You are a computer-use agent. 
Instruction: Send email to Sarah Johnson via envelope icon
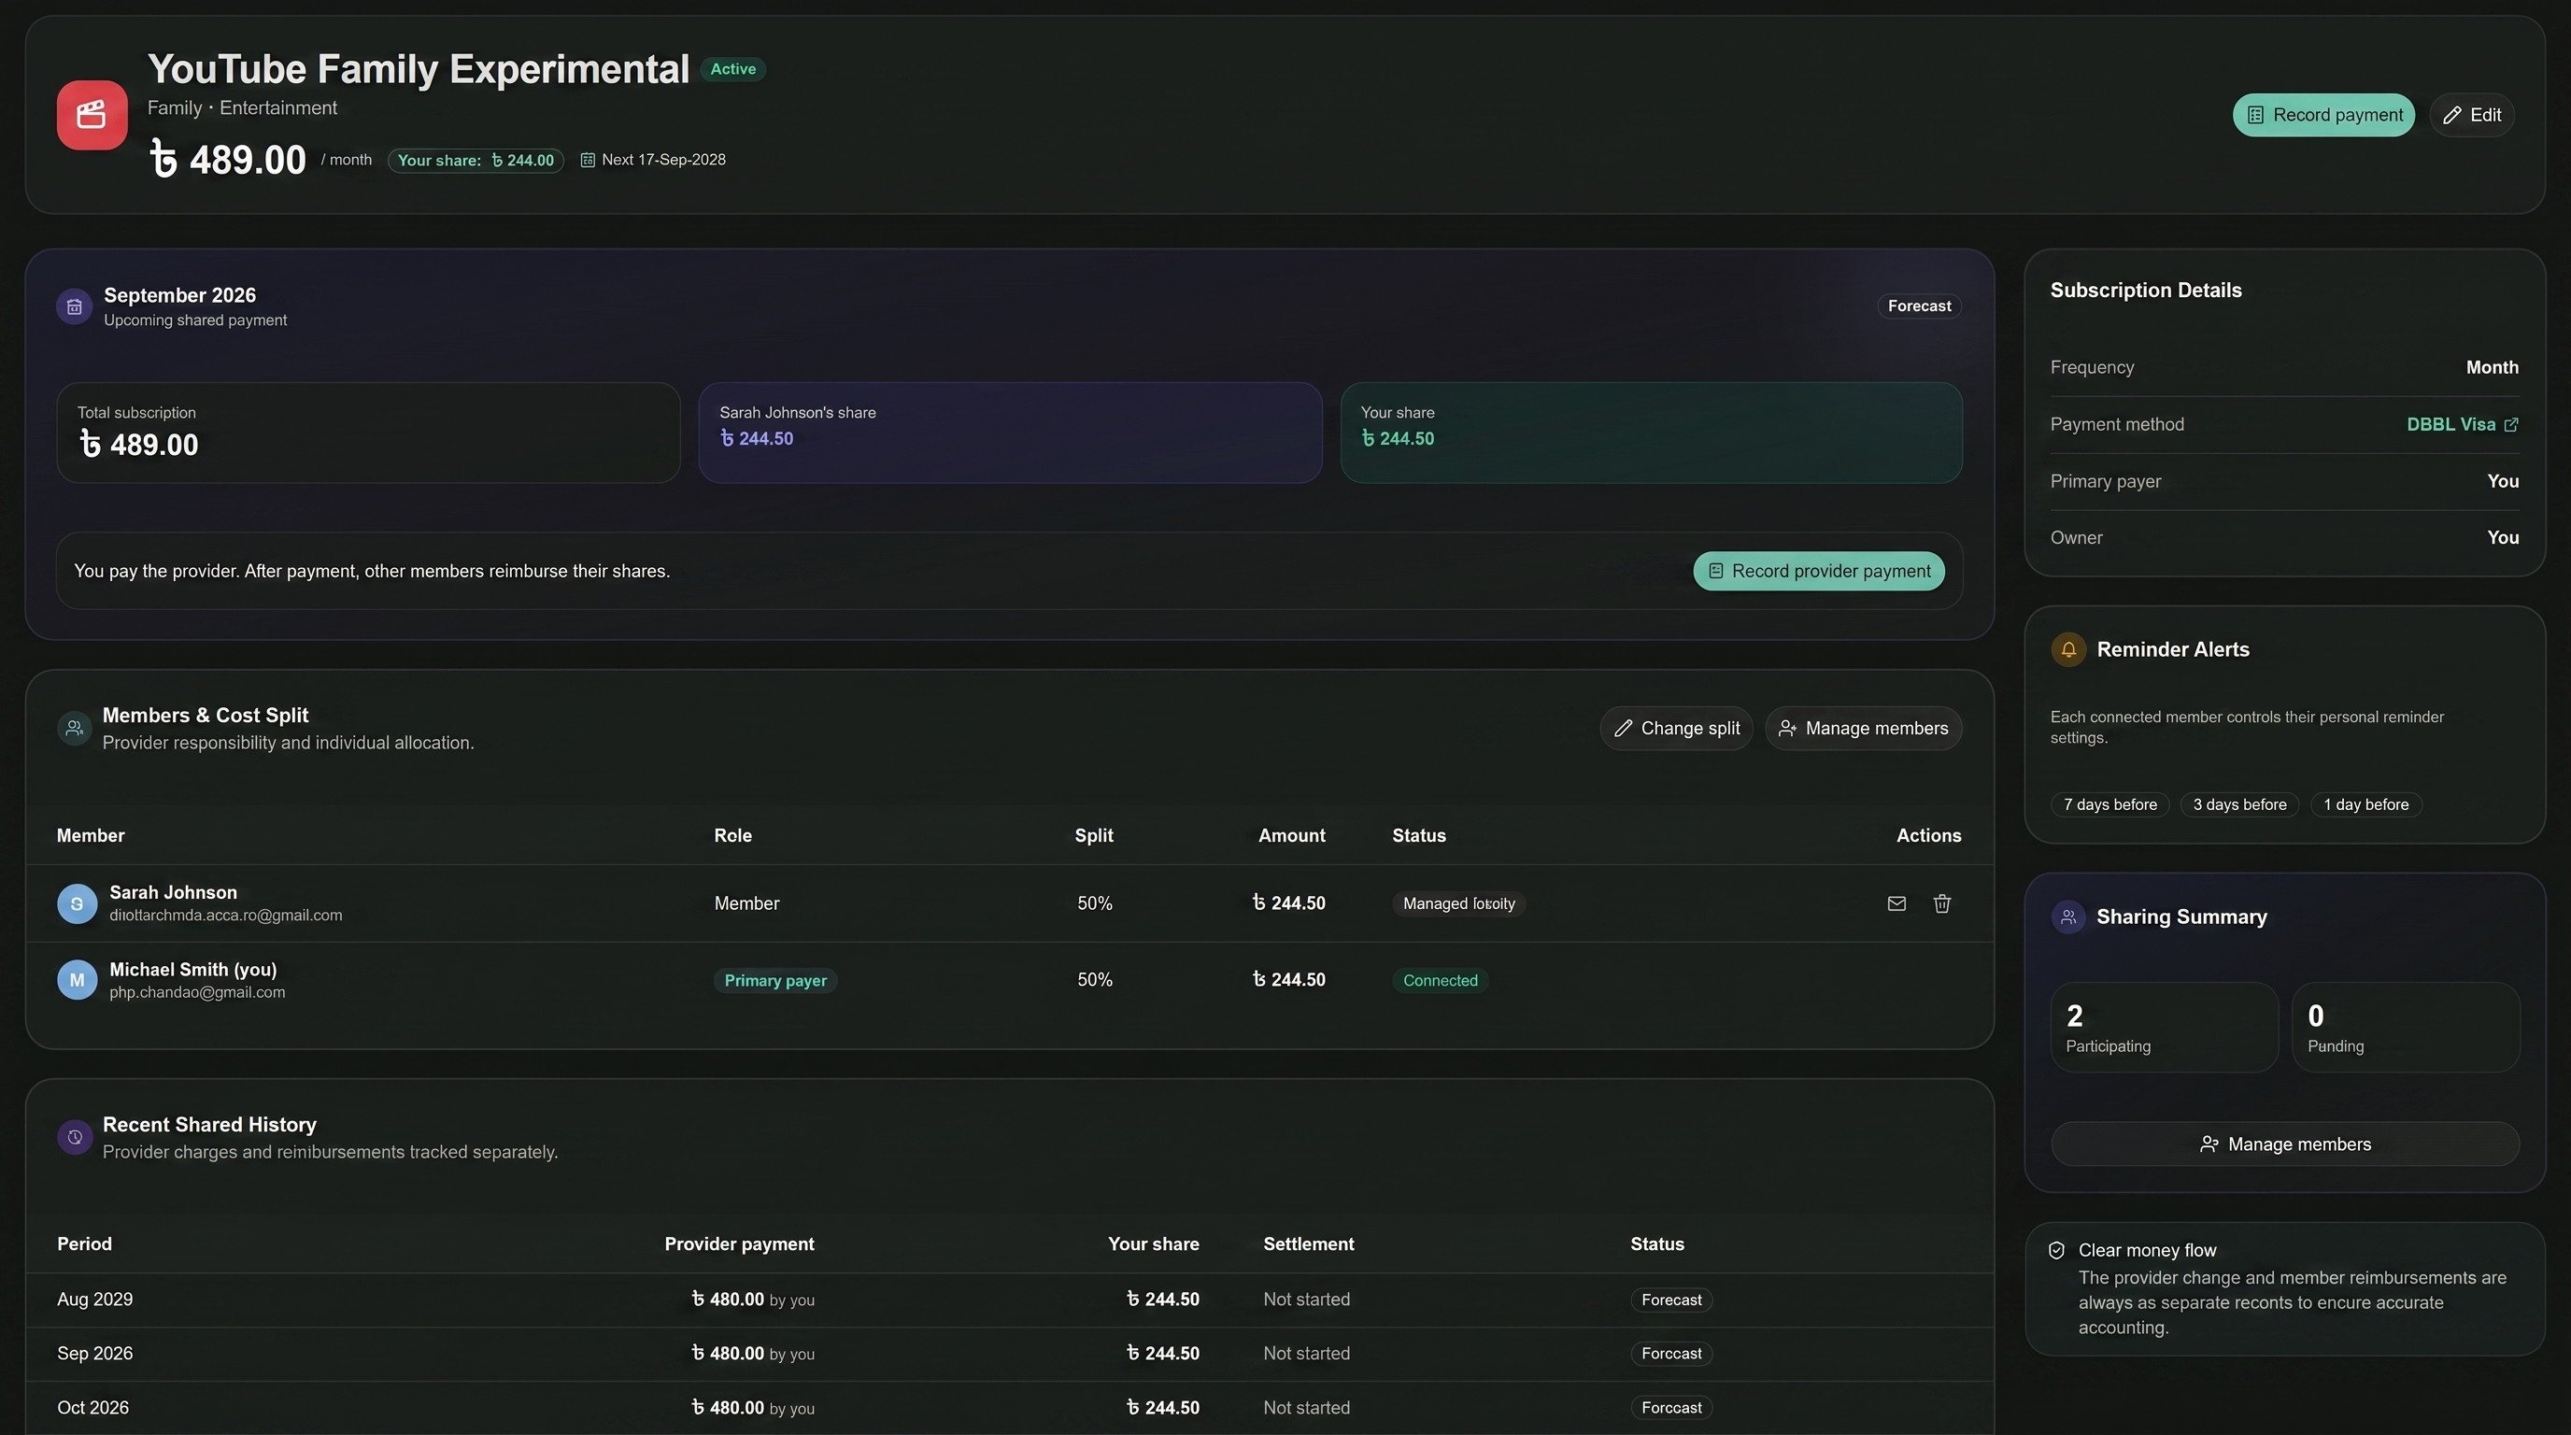tap(1896, 903)
